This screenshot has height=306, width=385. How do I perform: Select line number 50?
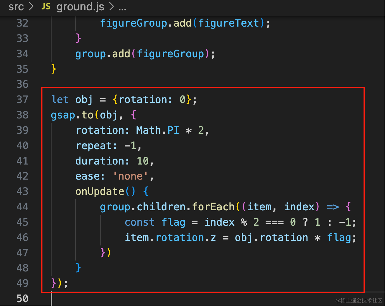pyautogui.click(x=22, y=299)
